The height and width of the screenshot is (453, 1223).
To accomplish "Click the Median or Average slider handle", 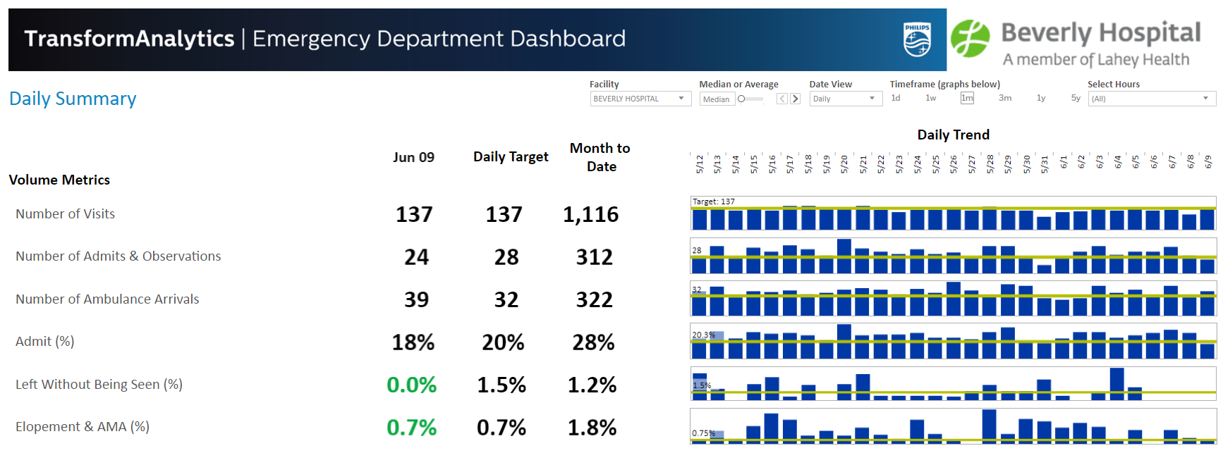I will tap(741, 99).
